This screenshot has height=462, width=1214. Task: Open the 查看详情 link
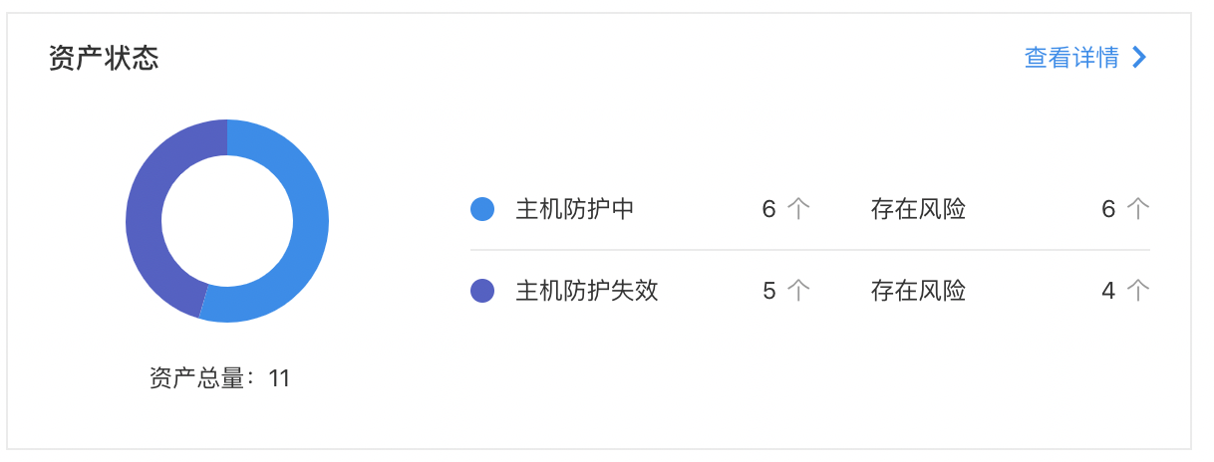1070,58
